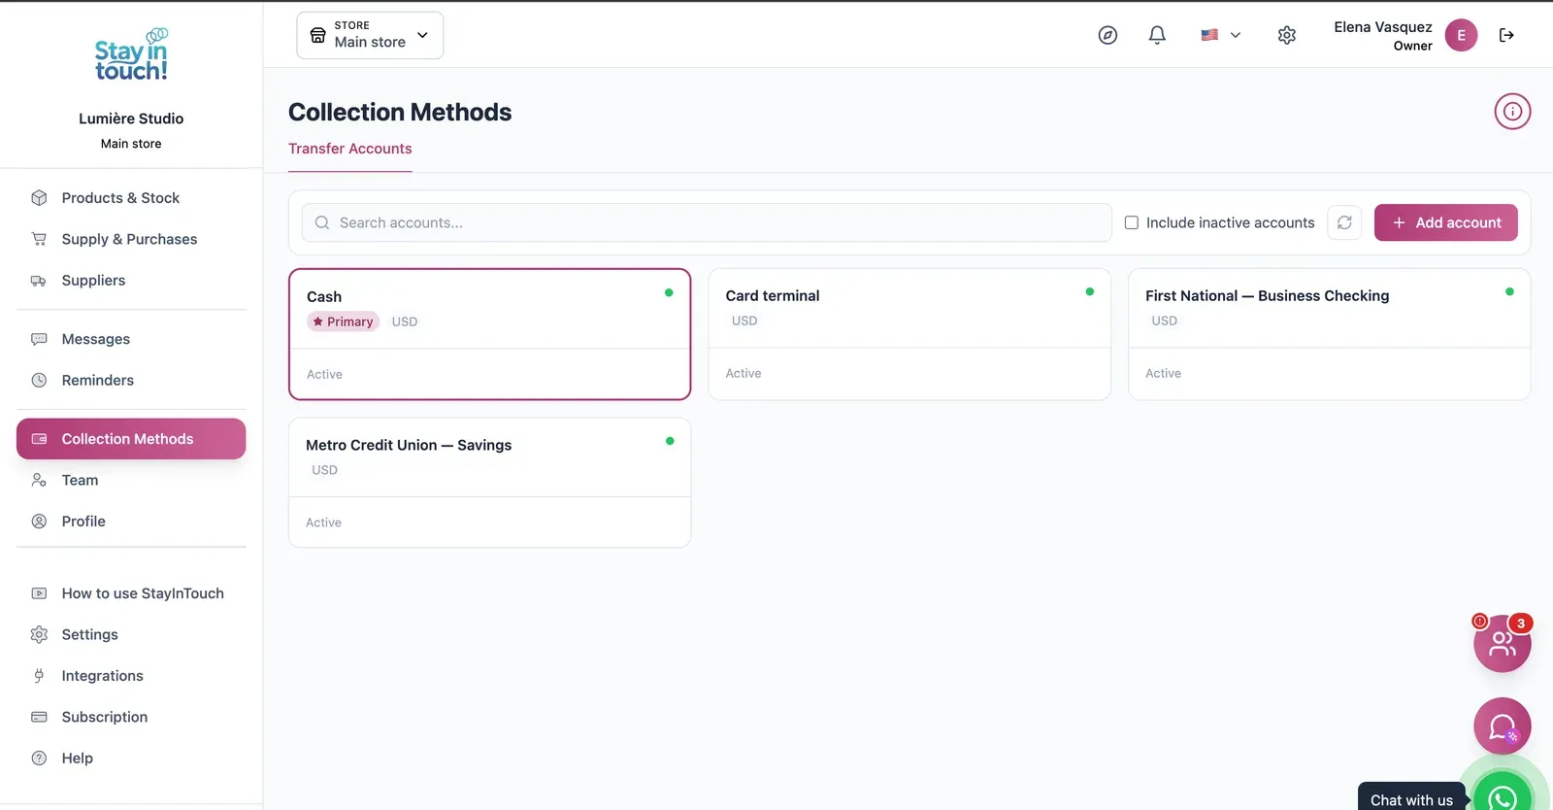Click Elena Vasquez avatar circle
This screenshot has height=810, width=1553.
coord(1461,35)
